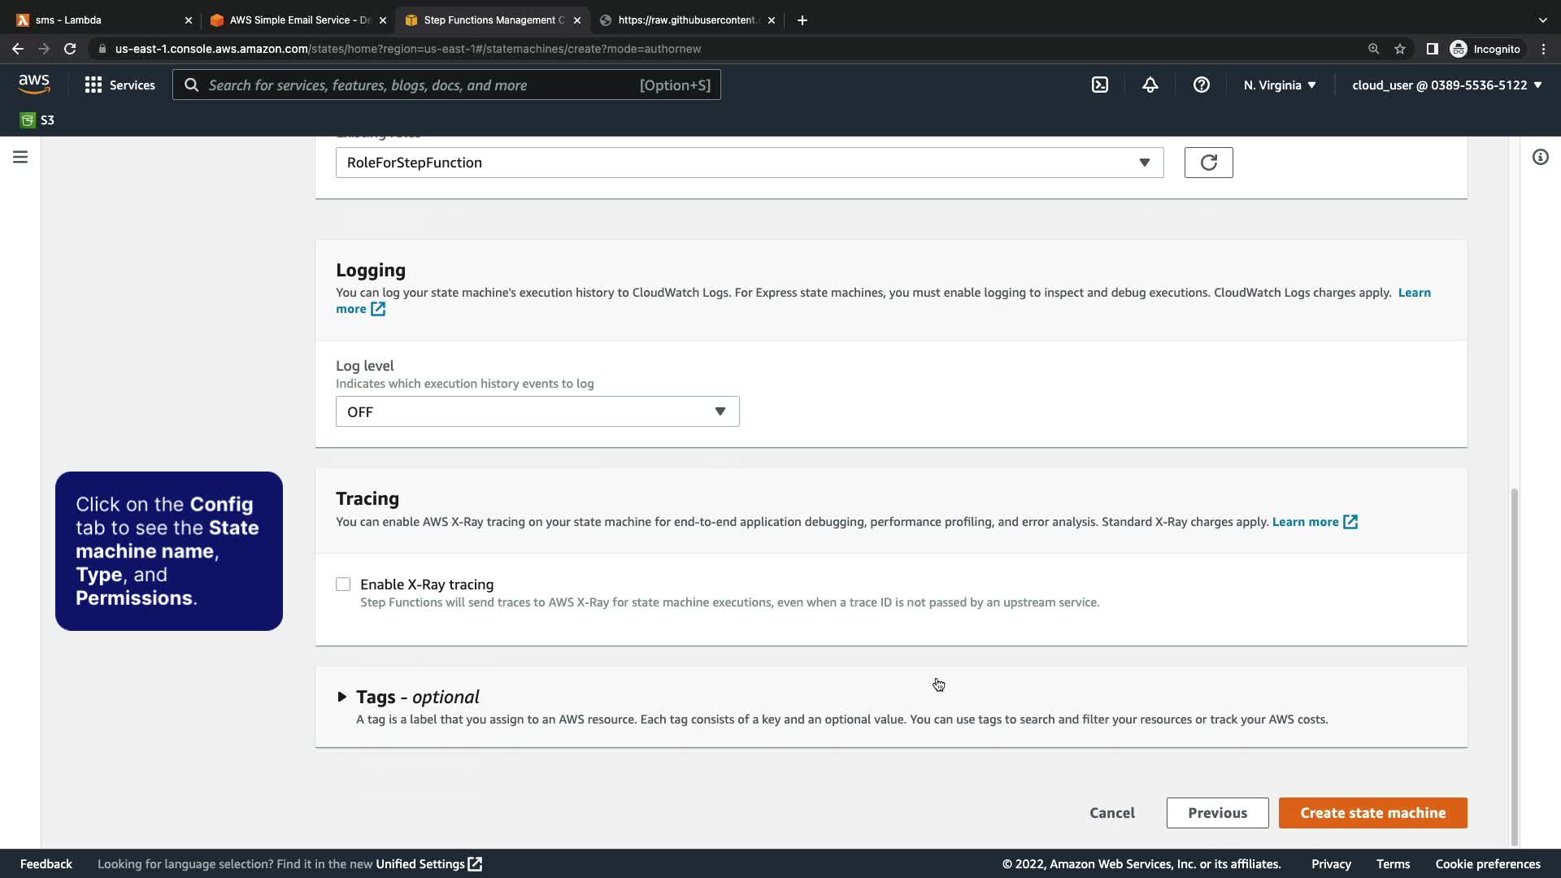
Task: Open the Log level dropdown
Action: pyautogui.click(x=537, y=412)
